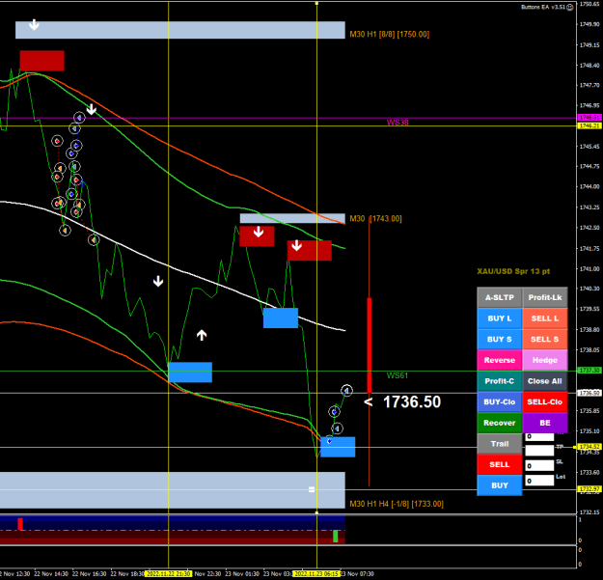Focus the Lot input field
Screen dimensions: 603x580
[539, 481]
